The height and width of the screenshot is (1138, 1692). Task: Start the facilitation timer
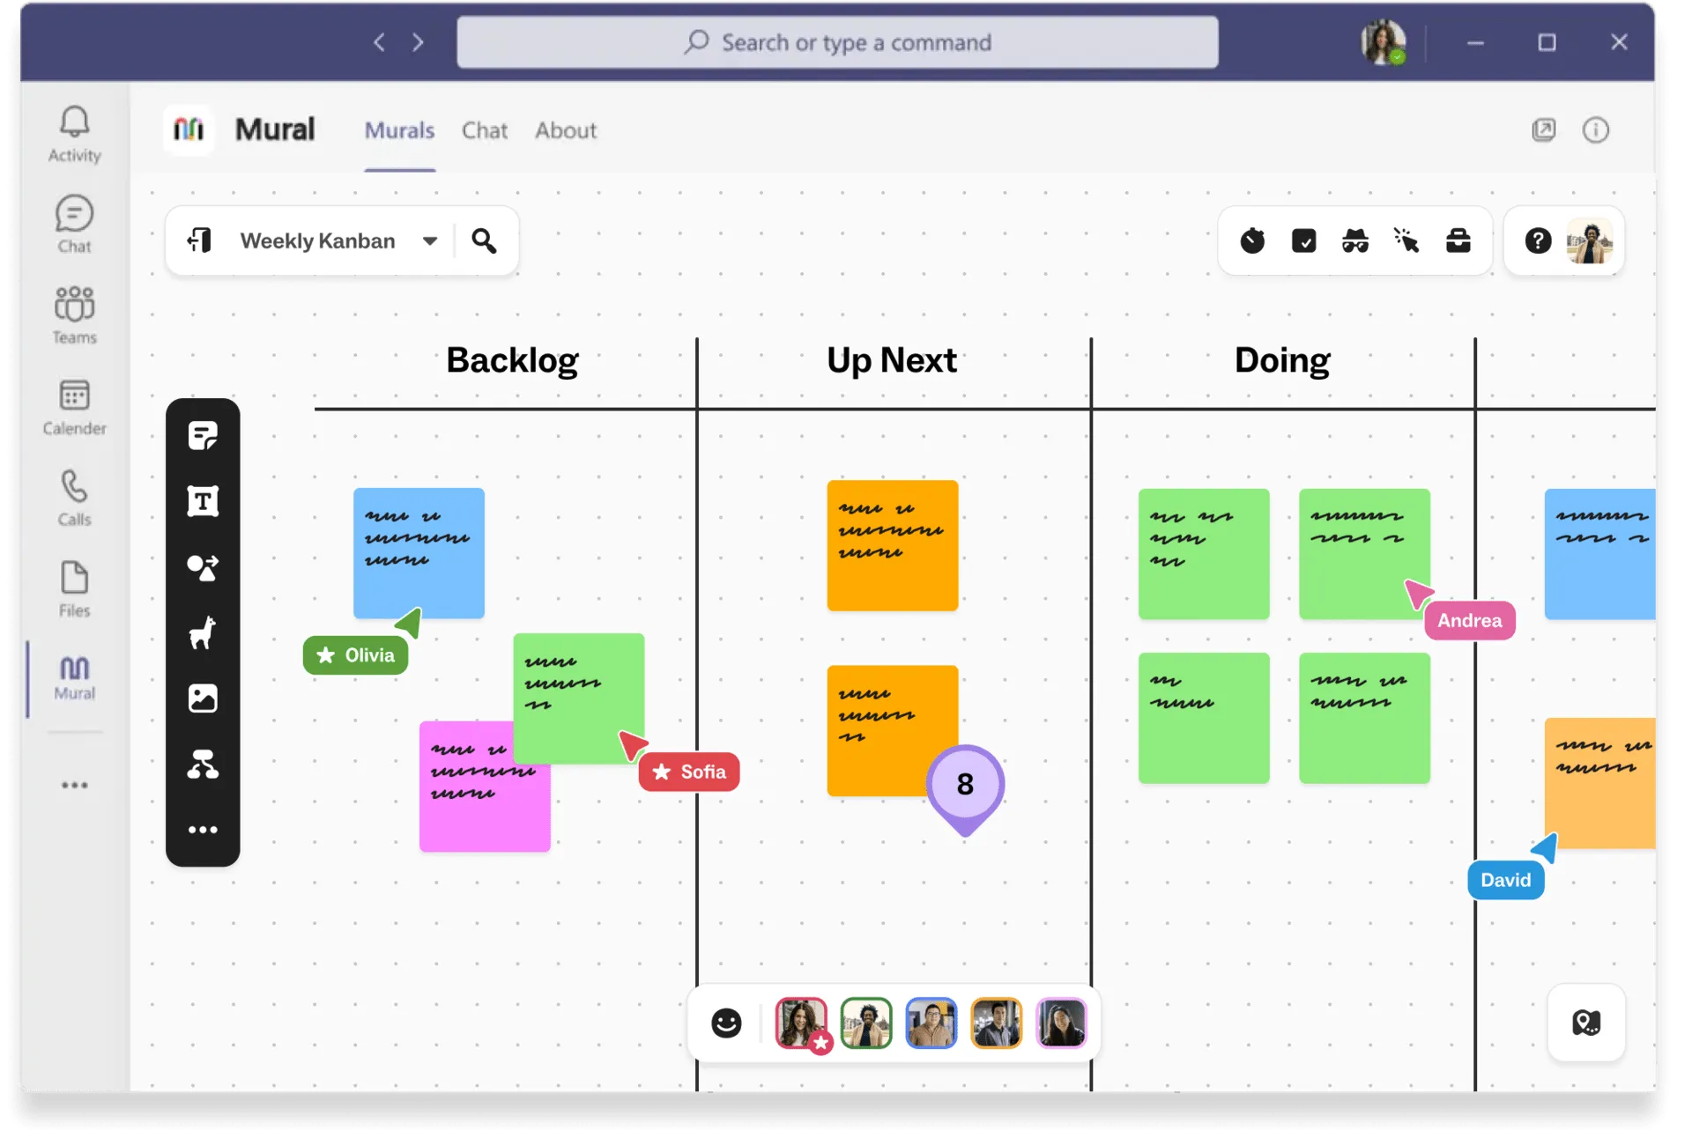click(x=1253, y=240)
